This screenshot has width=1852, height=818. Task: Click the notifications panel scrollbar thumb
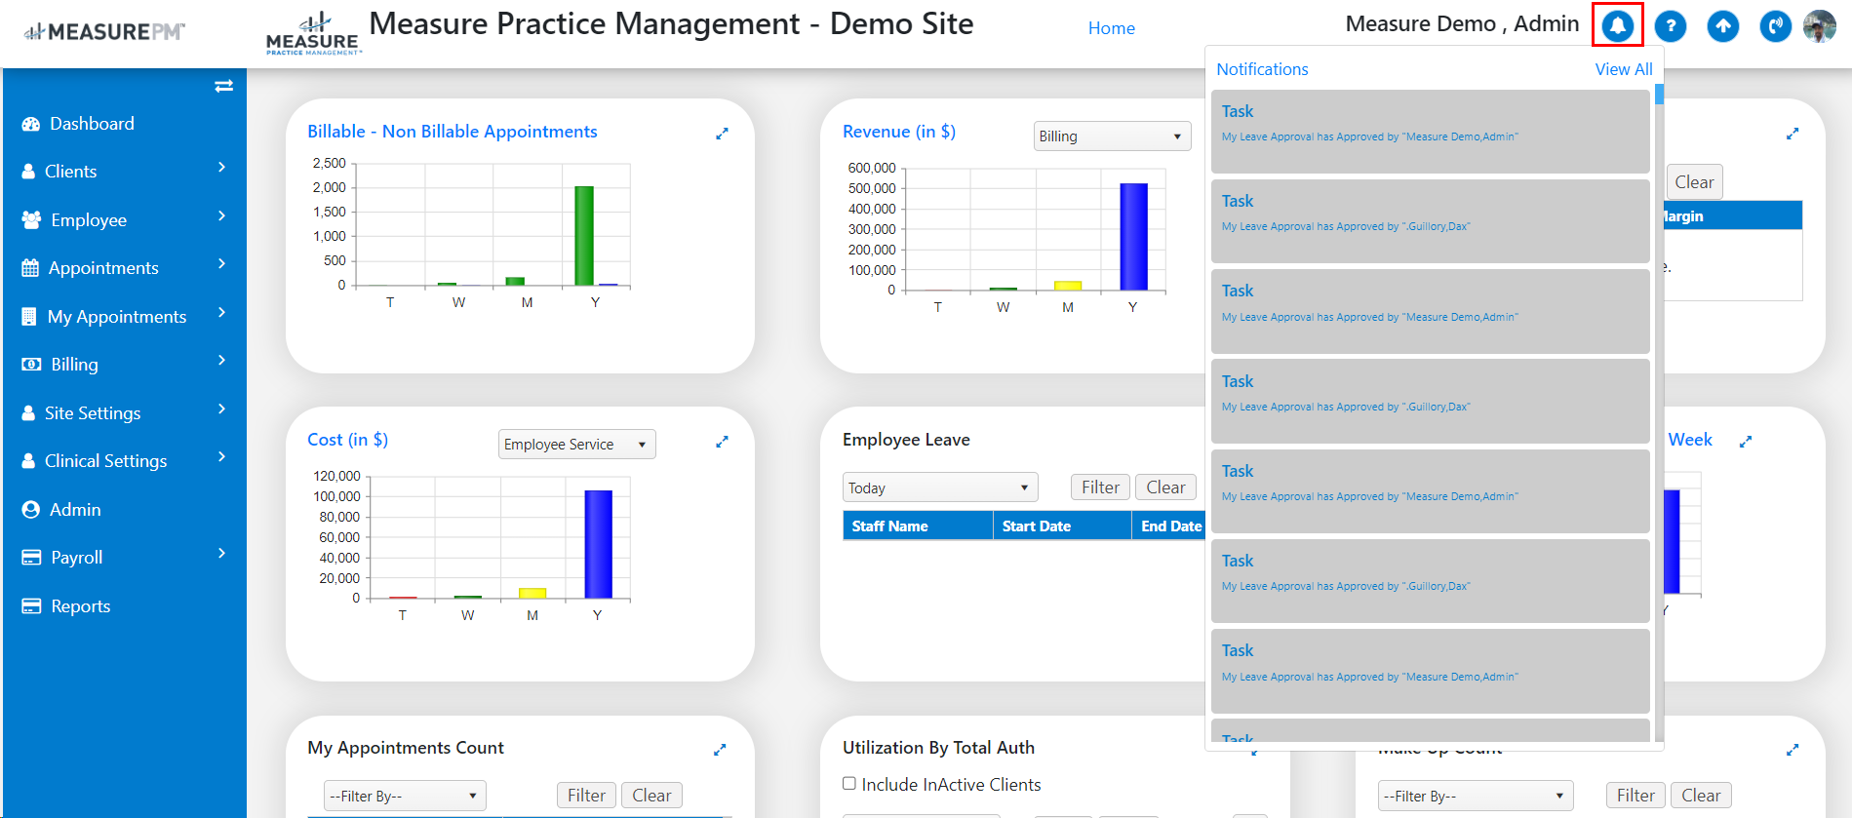click(x=1659, y=95)
